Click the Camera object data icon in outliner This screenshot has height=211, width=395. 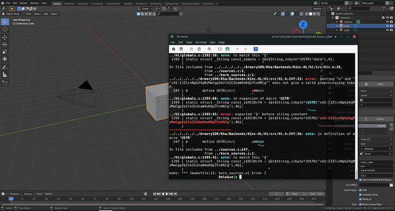(x=358, y=22)
